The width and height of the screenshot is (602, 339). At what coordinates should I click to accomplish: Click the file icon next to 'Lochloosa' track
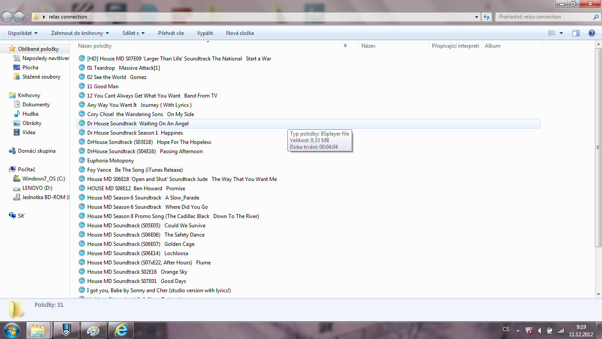pyautogui.click(x=82, y=253)
